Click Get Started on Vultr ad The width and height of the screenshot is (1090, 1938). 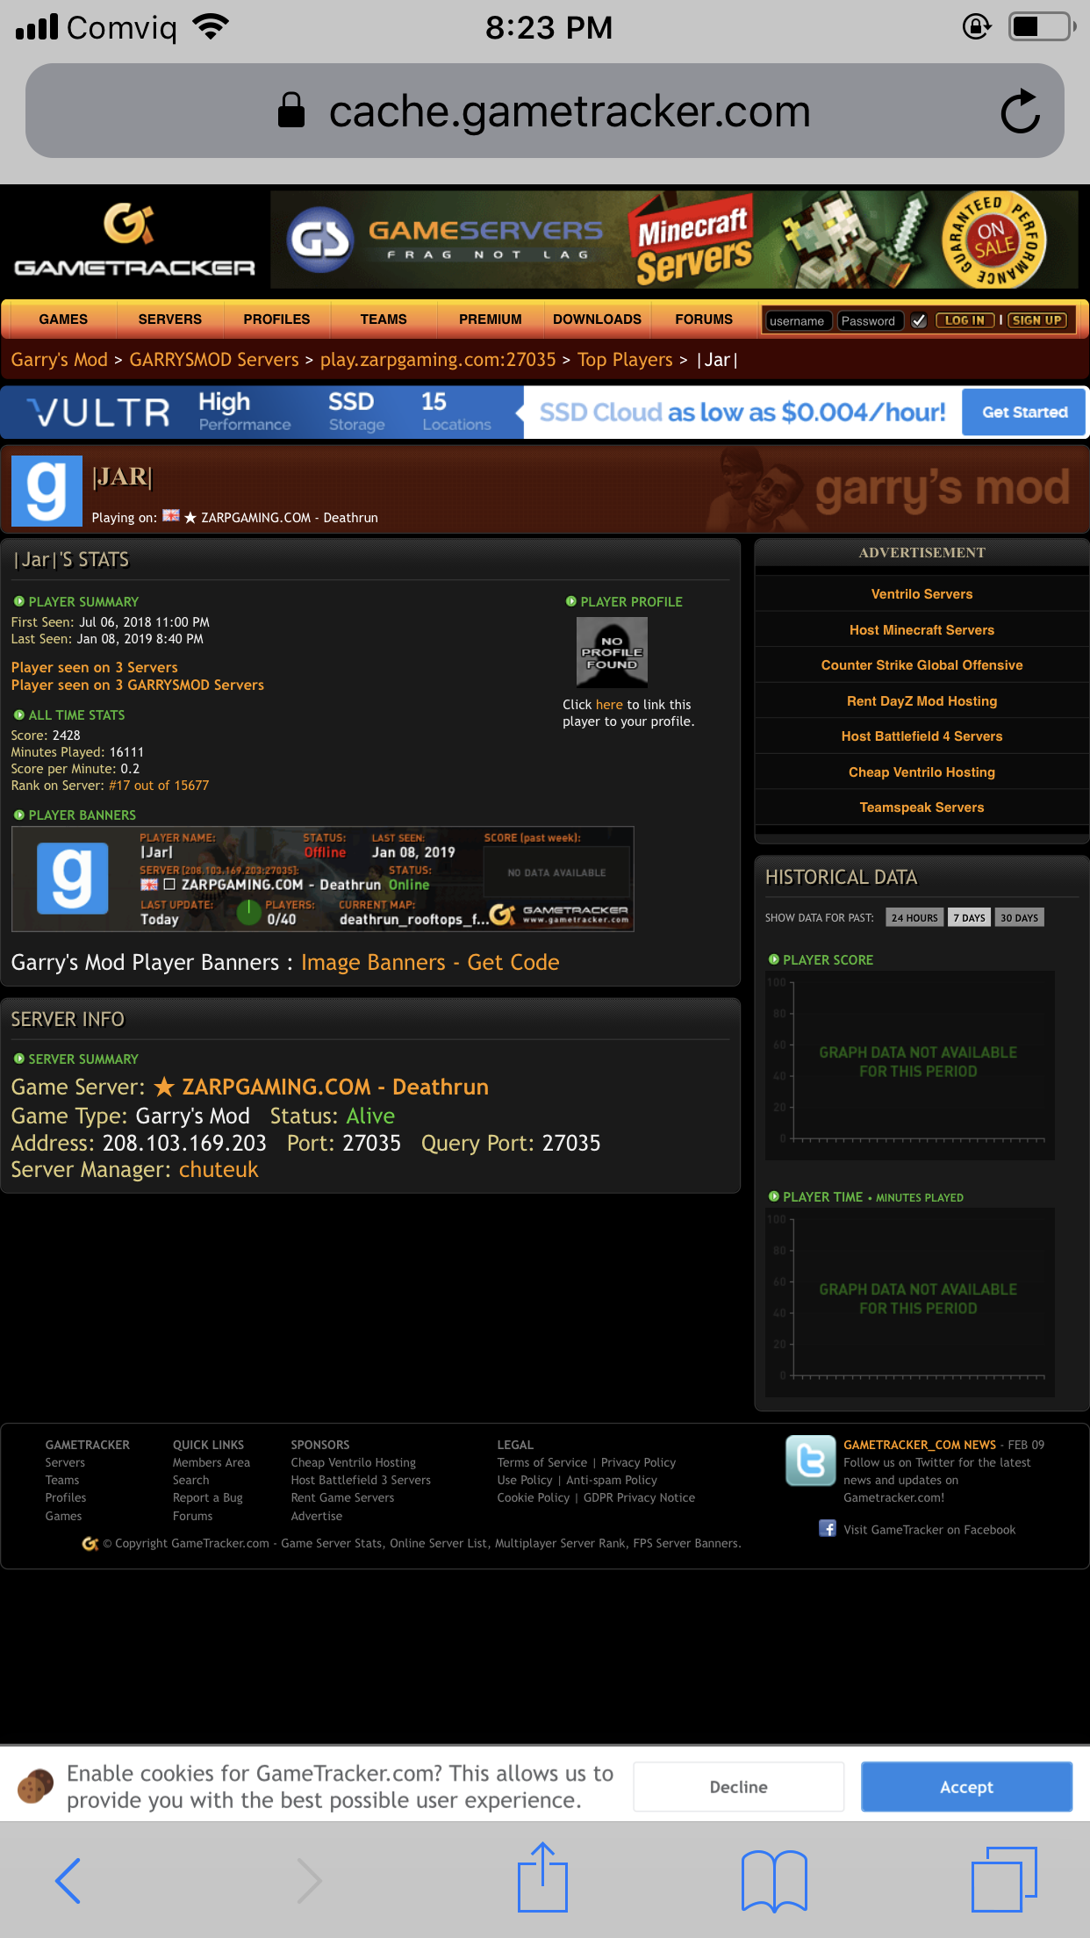pyautogui.click(x=1024, y=412)
